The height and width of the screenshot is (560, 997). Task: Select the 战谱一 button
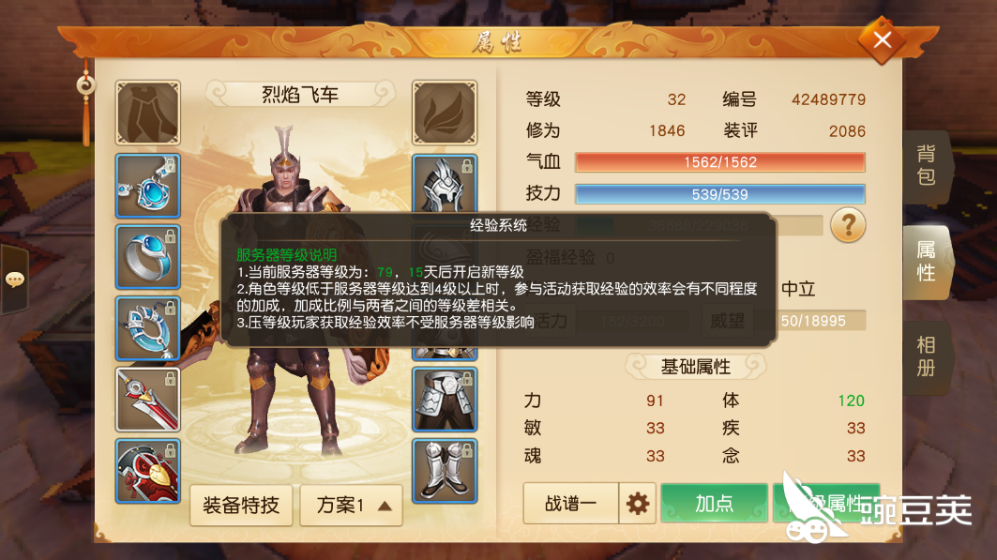point(571,504)
